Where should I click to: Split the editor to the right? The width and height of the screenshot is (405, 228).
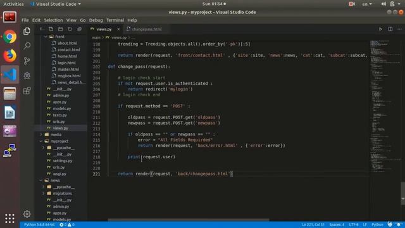point(390,29)
